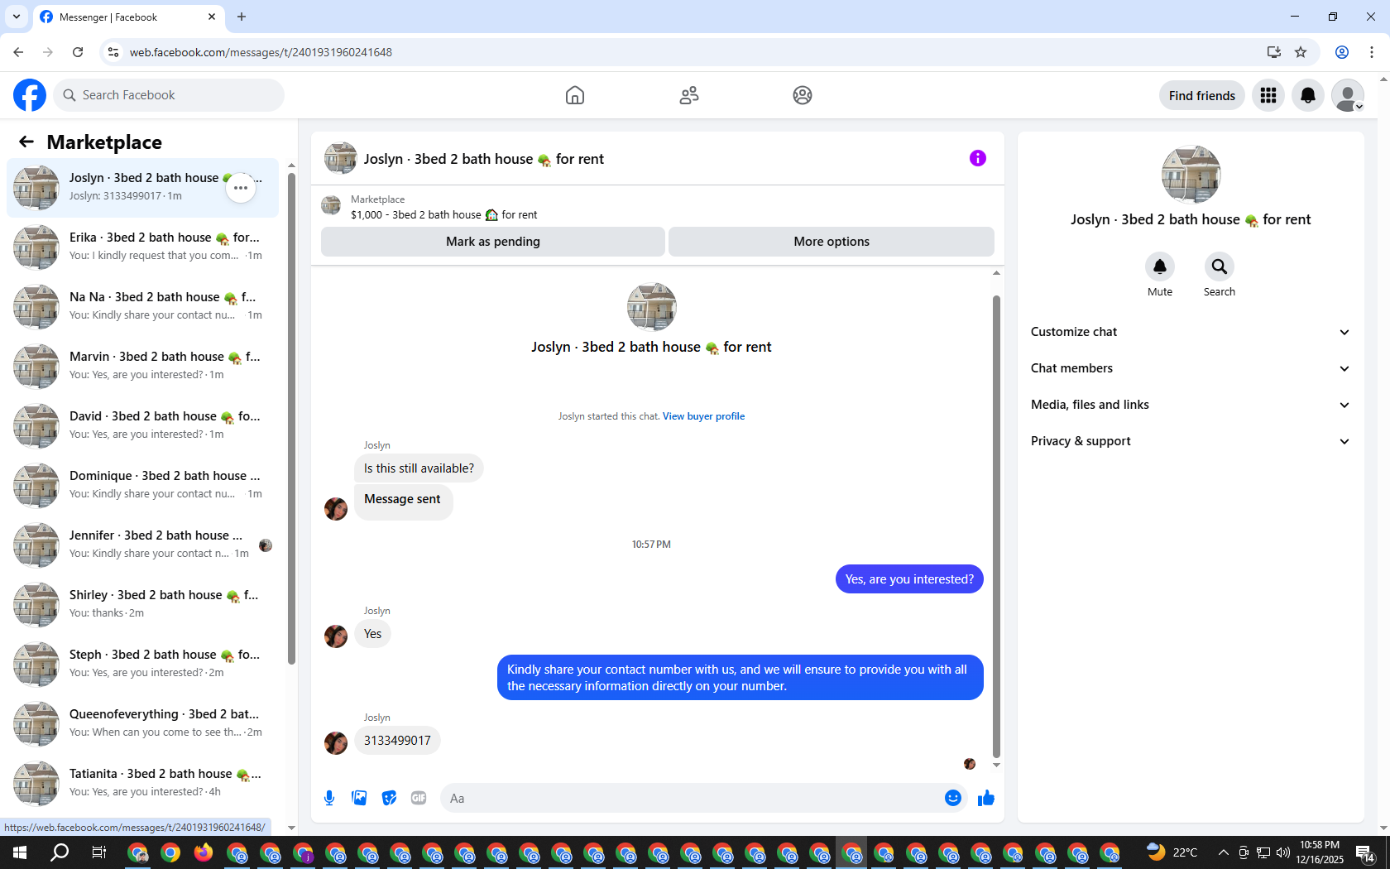This screenshot has width=1390, height=869.
Task: Select the Messenger | Facebook tab
Action: click(x=128, y=17)
